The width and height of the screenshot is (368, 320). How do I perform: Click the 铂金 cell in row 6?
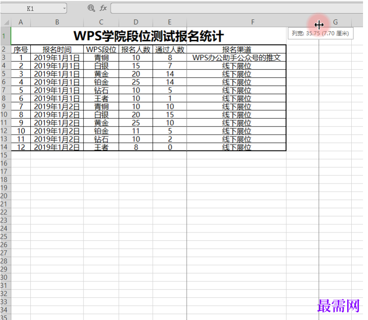point(101,82)
